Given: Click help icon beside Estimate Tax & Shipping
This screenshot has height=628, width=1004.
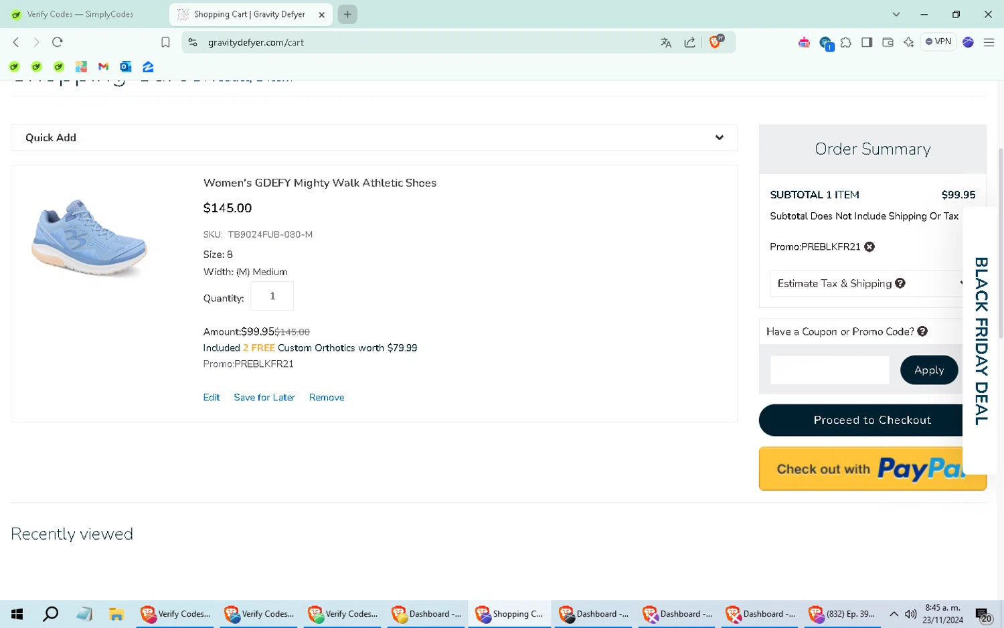Looking at the screenshot, I should 900,283.
